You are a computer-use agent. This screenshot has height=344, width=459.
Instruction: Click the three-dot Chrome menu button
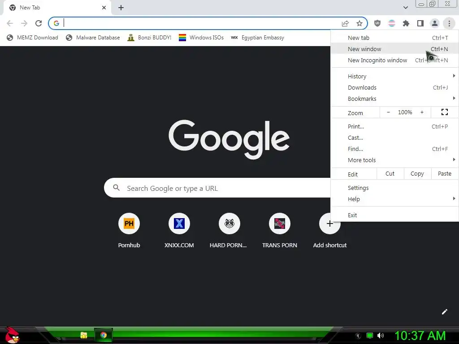(x=449, y=23)
